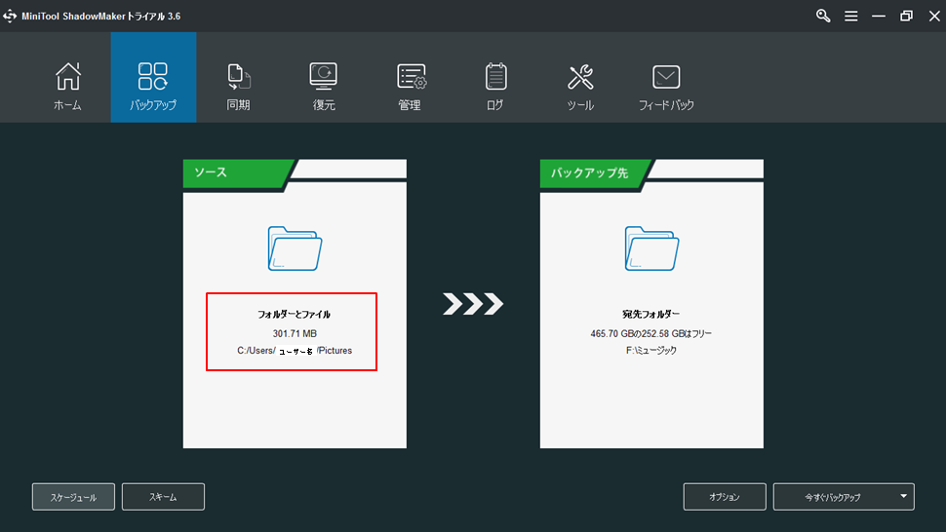Click the C:/Users Pictures path text

pos(295,351)
